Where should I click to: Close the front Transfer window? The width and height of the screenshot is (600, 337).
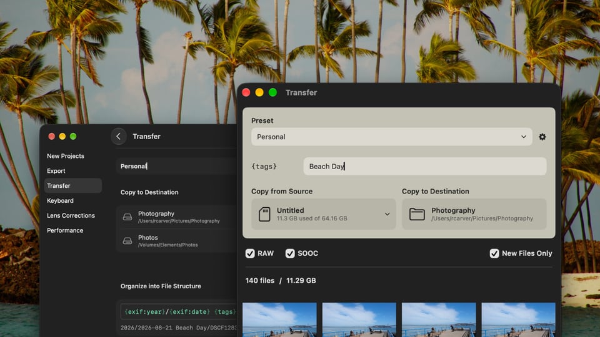[246, 92]
